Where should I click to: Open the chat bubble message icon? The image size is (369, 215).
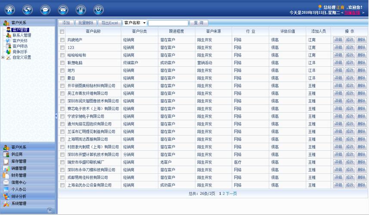coord(45,9)
